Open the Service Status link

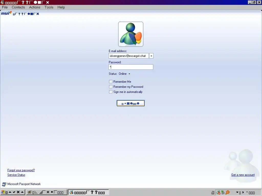[x=16, y=175]
